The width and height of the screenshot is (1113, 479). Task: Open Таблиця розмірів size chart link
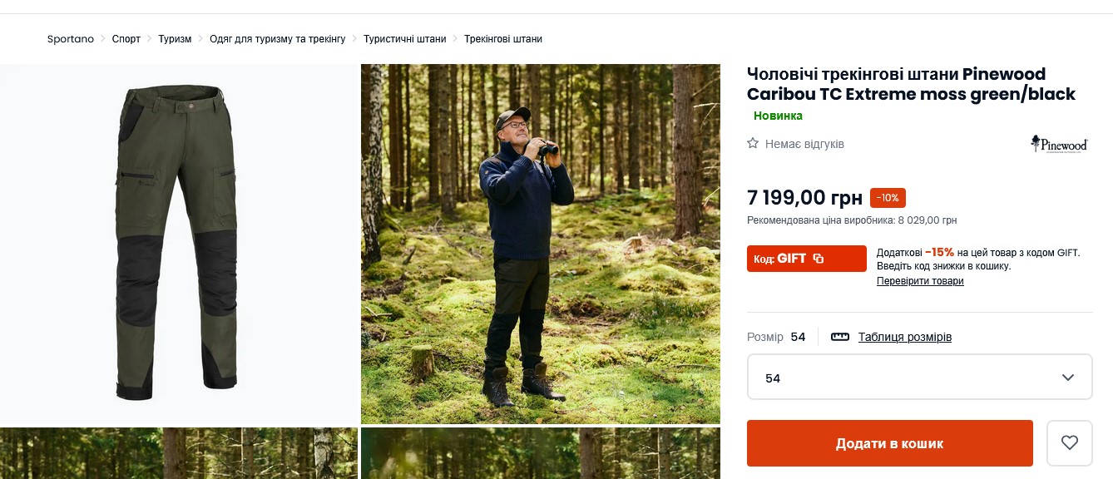(x=905, y=337)
